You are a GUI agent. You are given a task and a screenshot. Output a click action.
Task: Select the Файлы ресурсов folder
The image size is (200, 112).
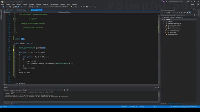pyautogui.click(x=172, y=35)
